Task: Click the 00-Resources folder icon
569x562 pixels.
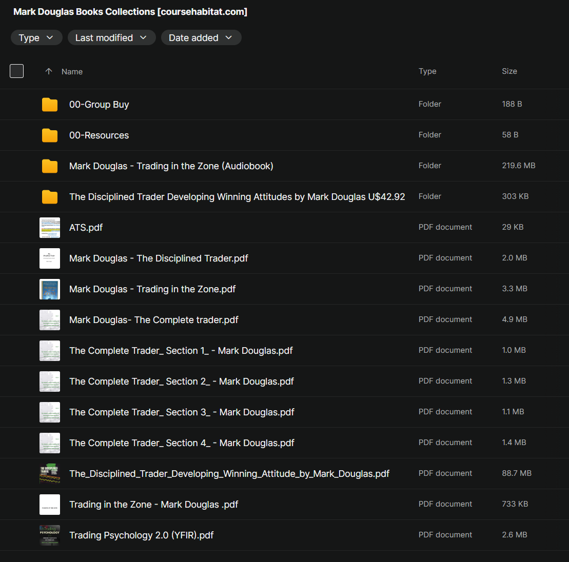Action: (50, 135)
